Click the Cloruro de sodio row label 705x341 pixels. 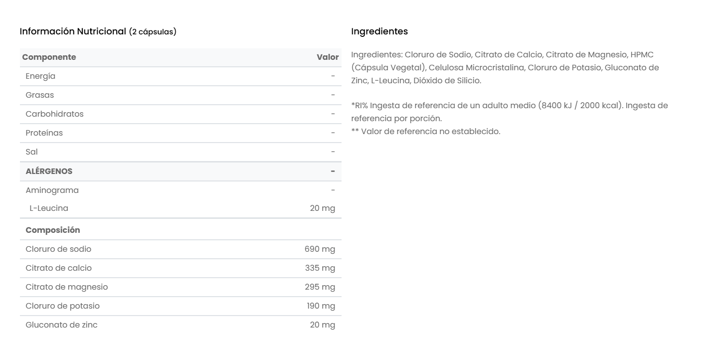pyautogui.click(x=58, y=249)
